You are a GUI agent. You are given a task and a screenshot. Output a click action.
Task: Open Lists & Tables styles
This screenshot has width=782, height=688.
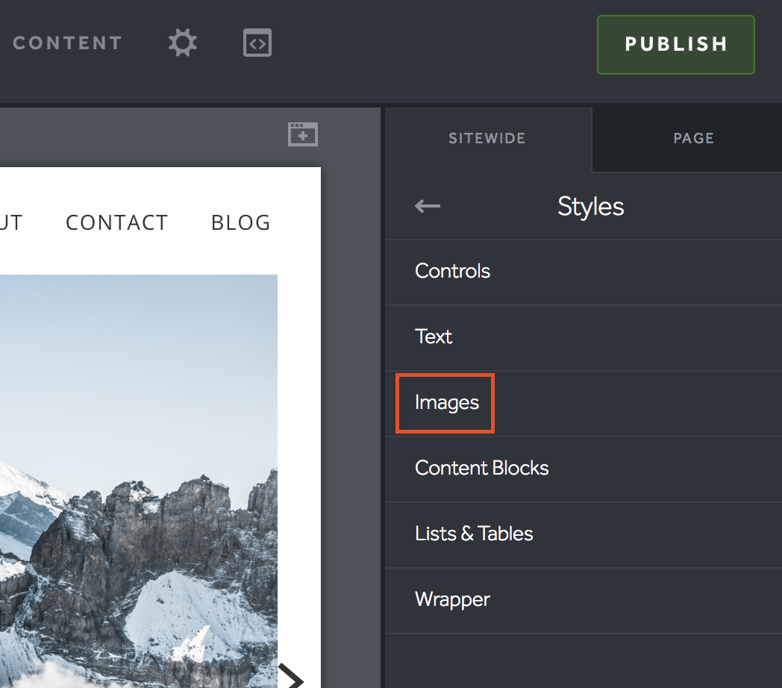coord(474,534)
